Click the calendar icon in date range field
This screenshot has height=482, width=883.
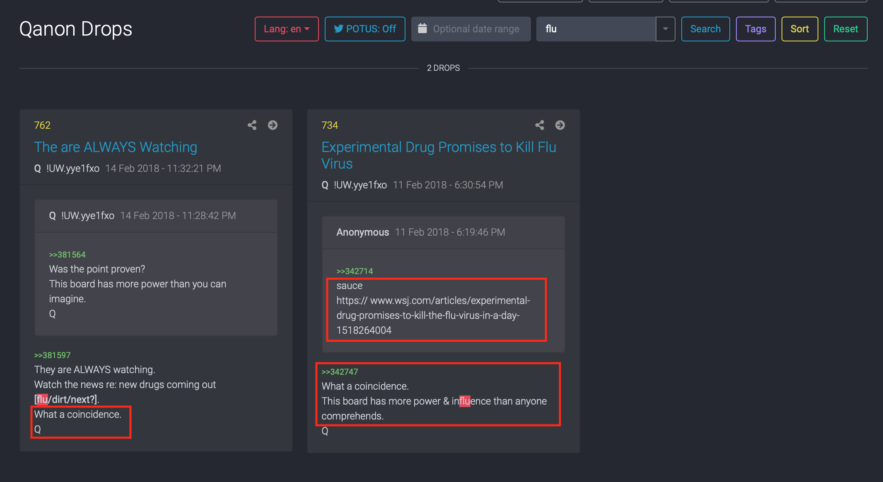click(x=422, y=29)
